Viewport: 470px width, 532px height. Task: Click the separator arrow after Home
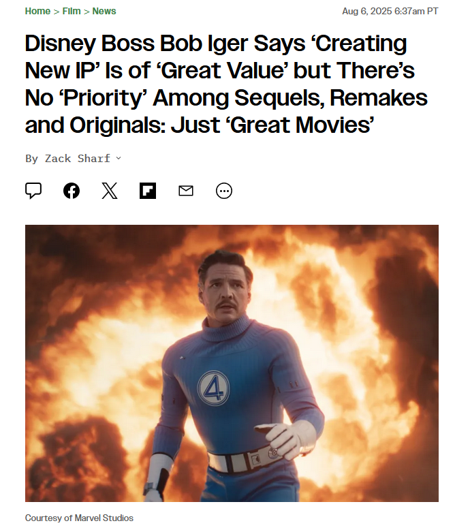click(x=57, y=12)
